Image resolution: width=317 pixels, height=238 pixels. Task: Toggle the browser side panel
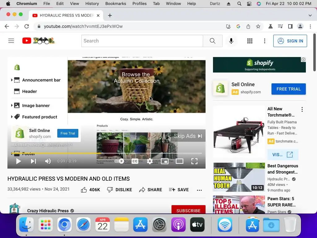290,26
